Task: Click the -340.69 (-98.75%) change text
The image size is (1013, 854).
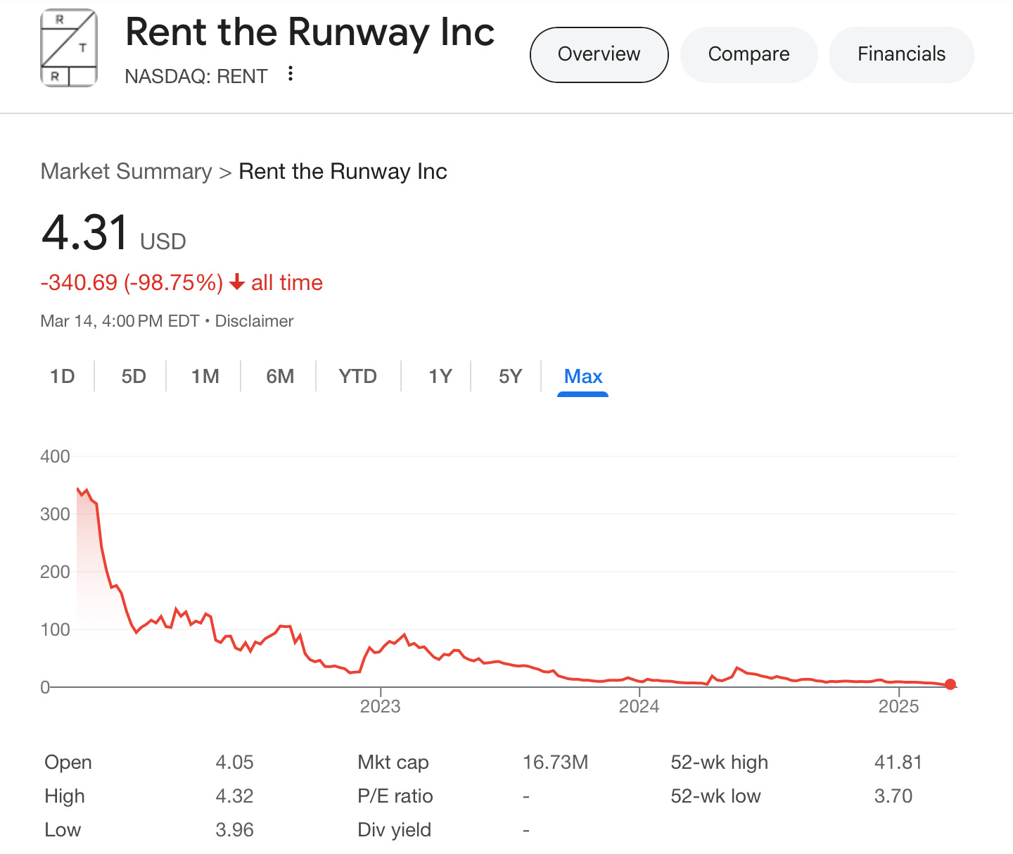Action: pyautogui.click(x=132, y=282)
